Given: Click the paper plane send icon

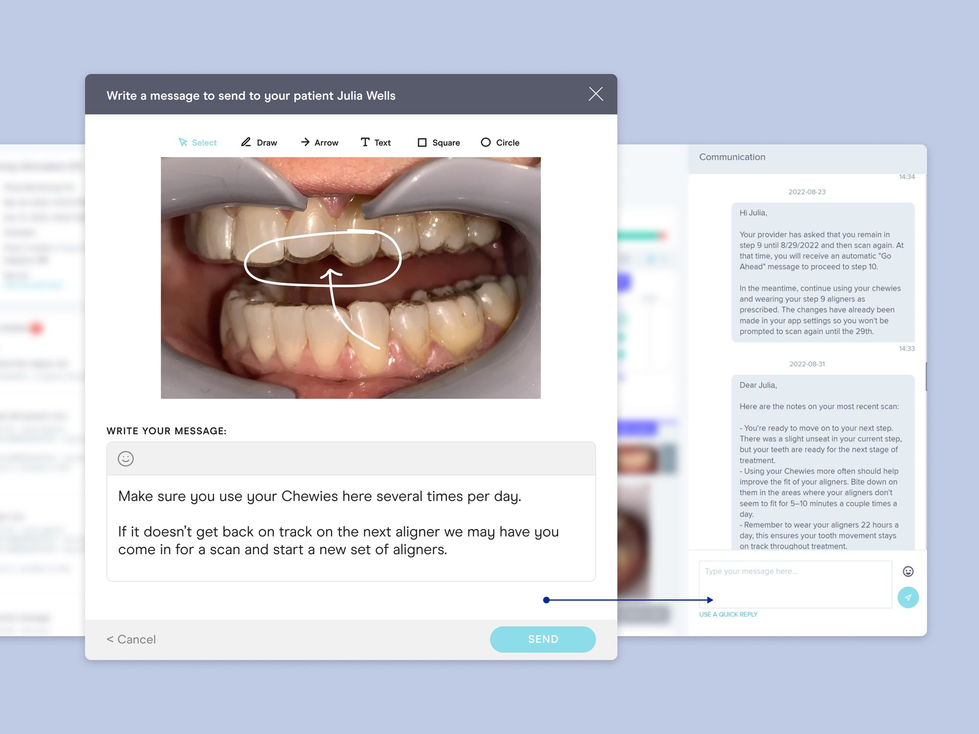Looking at the screenshot, I should [908, 597].
